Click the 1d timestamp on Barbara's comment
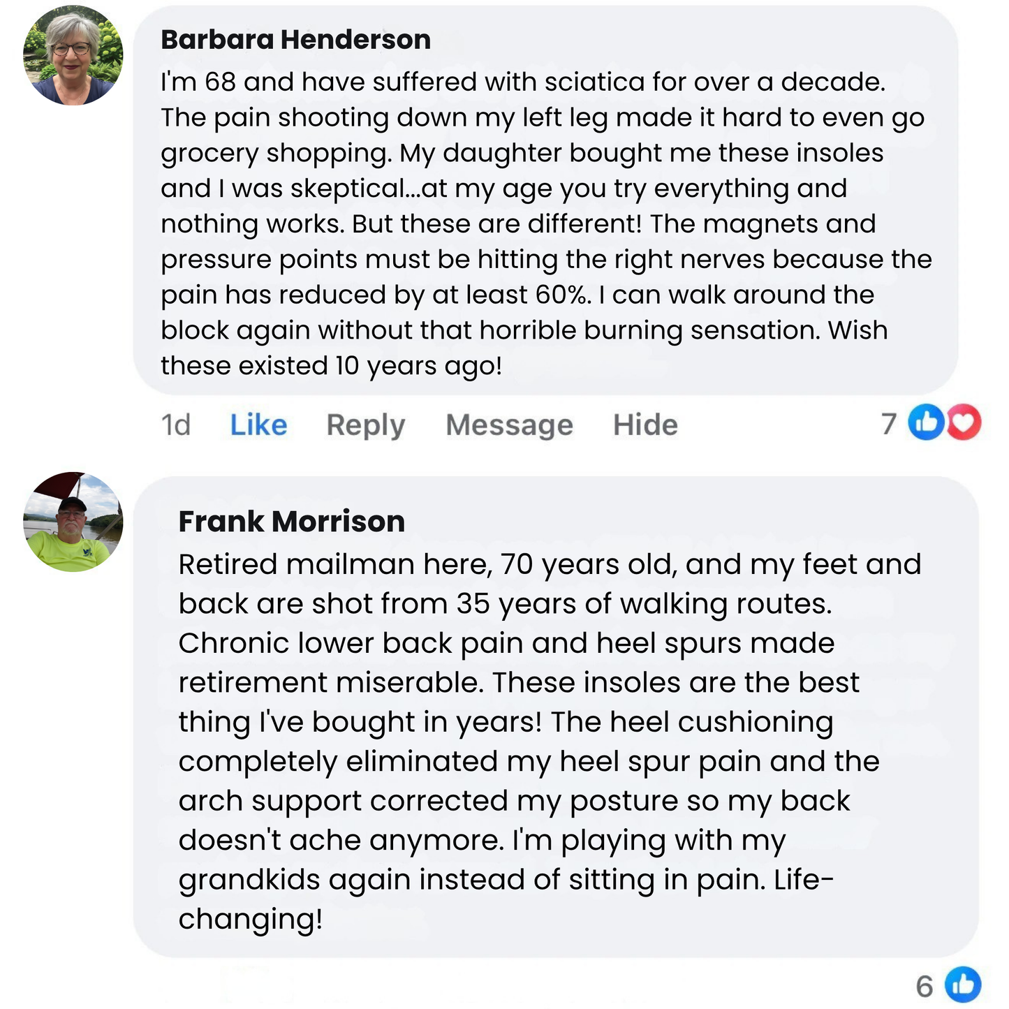Screen dimensions: 1009x1009 pos(176,425)
